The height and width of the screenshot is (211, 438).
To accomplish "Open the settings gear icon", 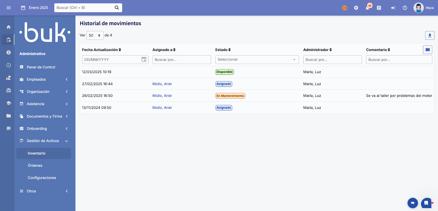I will click(x=356, y=8).
